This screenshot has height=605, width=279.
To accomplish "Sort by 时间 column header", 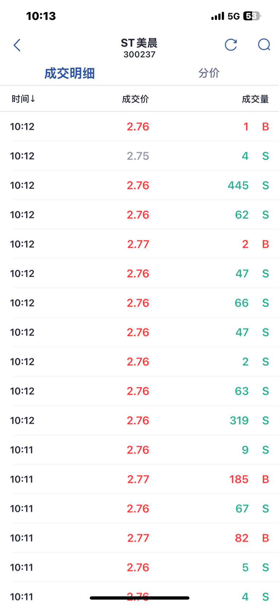I will (23, 99).
